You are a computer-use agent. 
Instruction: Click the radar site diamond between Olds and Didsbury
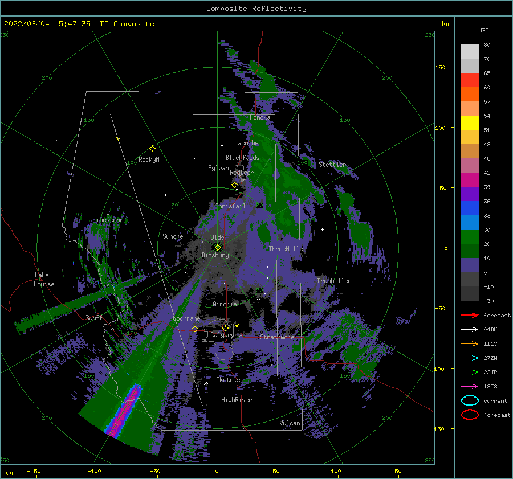pos(218,248)
